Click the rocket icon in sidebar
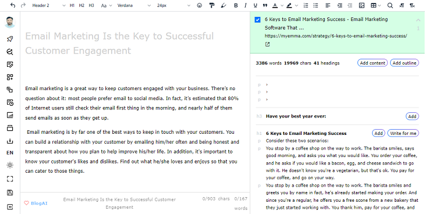This screenshot has width=425, height=214. [x=10, y=39]
